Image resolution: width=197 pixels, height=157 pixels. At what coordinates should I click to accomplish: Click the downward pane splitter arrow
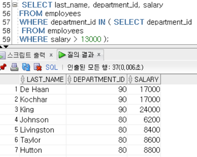tap(6, 47)
